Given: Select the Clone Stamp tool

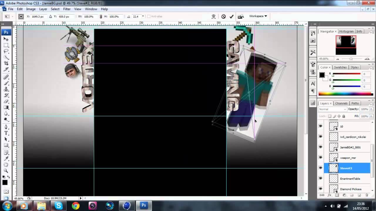Looking at the screenshot, I should [6, 89].
